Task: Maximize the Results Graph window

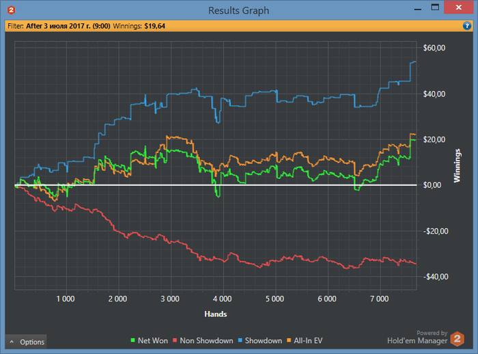Action: [x=435, y=8]
